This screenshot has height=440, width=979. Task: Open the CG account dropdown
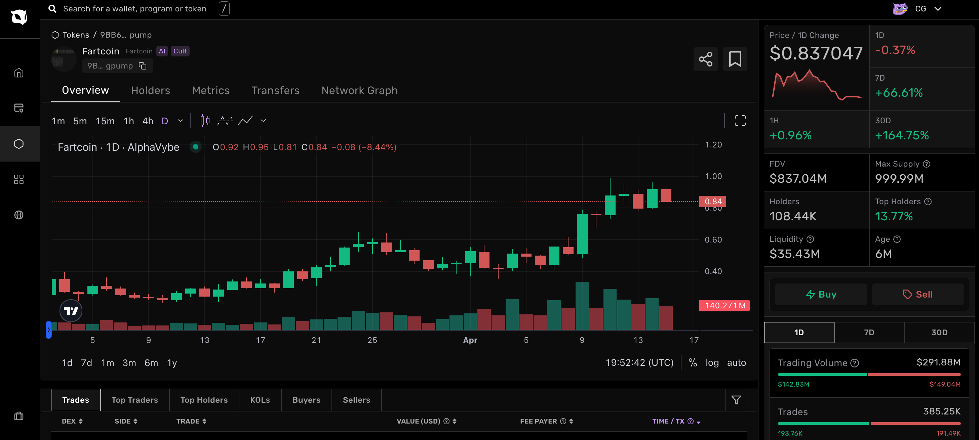(x=938, y=9)
